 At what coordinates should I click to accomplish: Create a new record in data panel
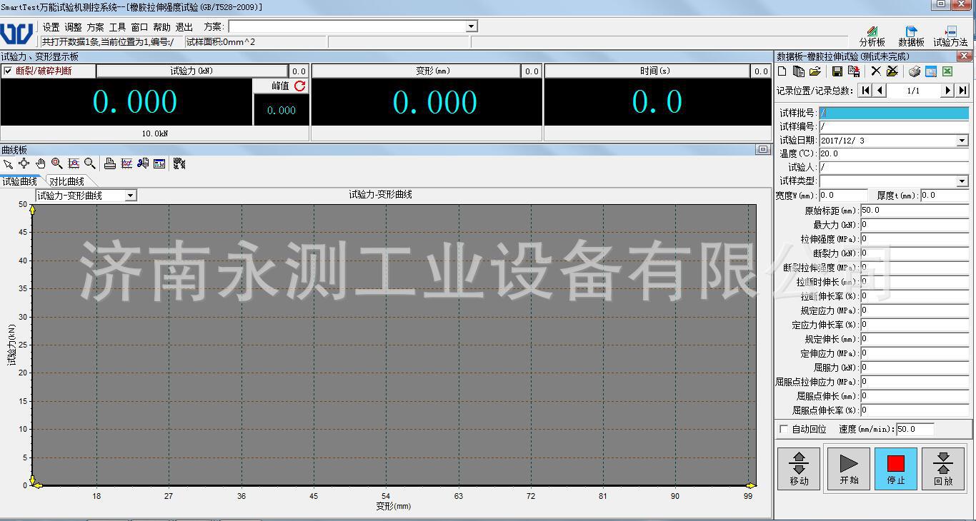pos(782,71)
